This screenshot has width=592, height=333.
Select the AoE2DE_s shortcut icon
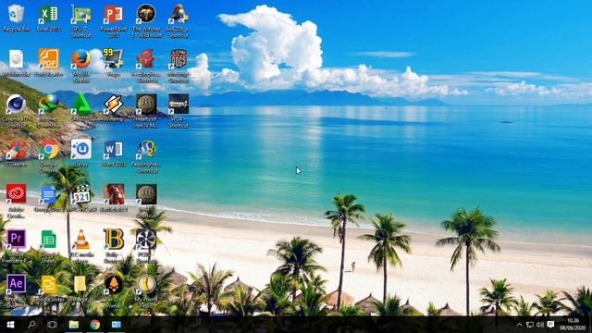click(x=179, y=15)
